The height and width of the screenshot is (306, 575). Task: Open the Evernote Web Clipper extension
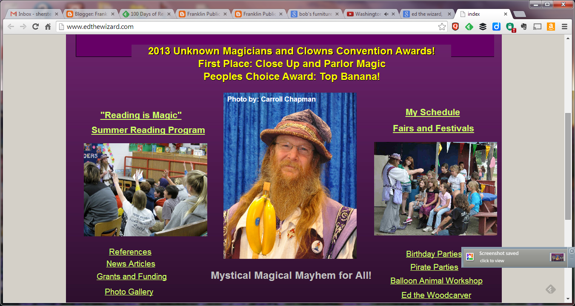[524, 26]
